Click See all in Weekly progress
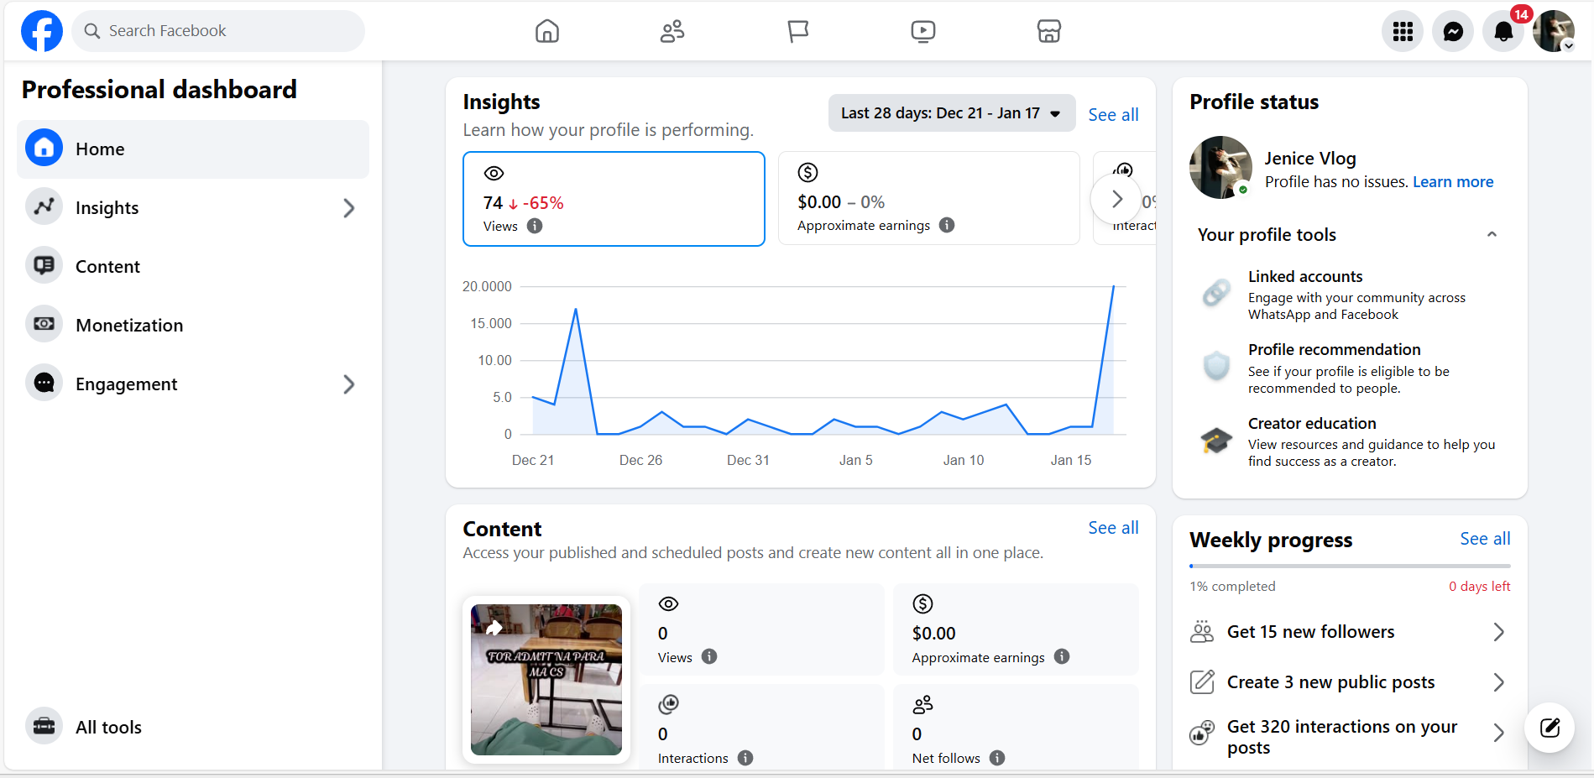 pos(1485,539)
